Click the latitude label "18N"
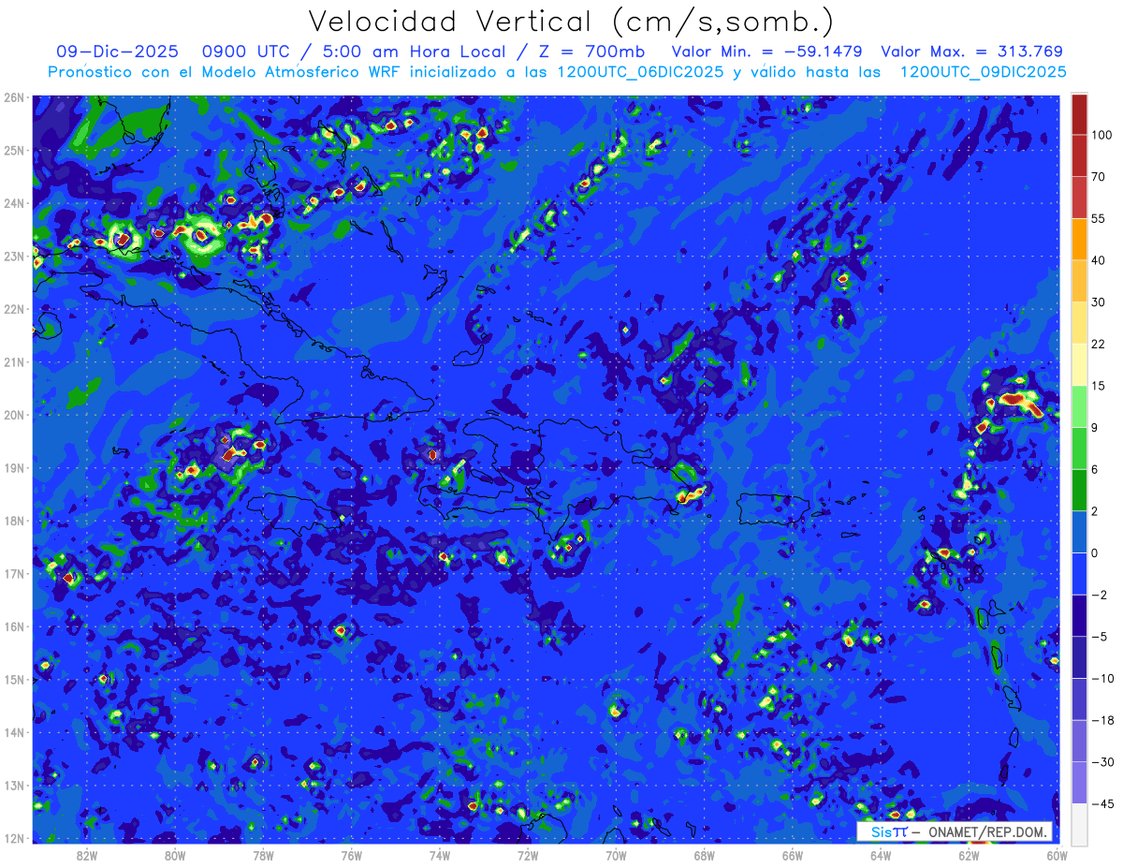Image resolution: width=1123 pixels, height=868 pixels. (x=14, y=521)
